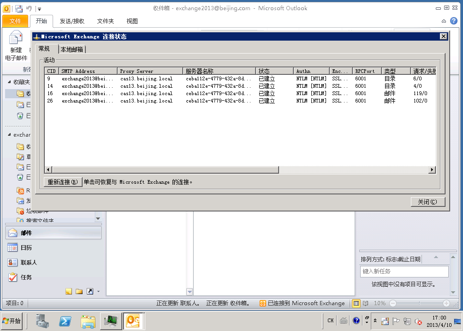Click the volume speaker icon in system tray

pyautogui.click(x=418, y=321)
